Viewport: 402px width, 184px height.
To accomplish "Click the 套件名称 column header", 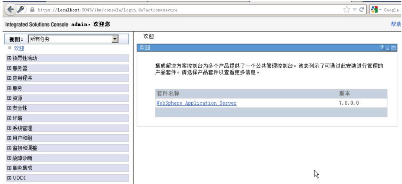I will click(167, 93).
